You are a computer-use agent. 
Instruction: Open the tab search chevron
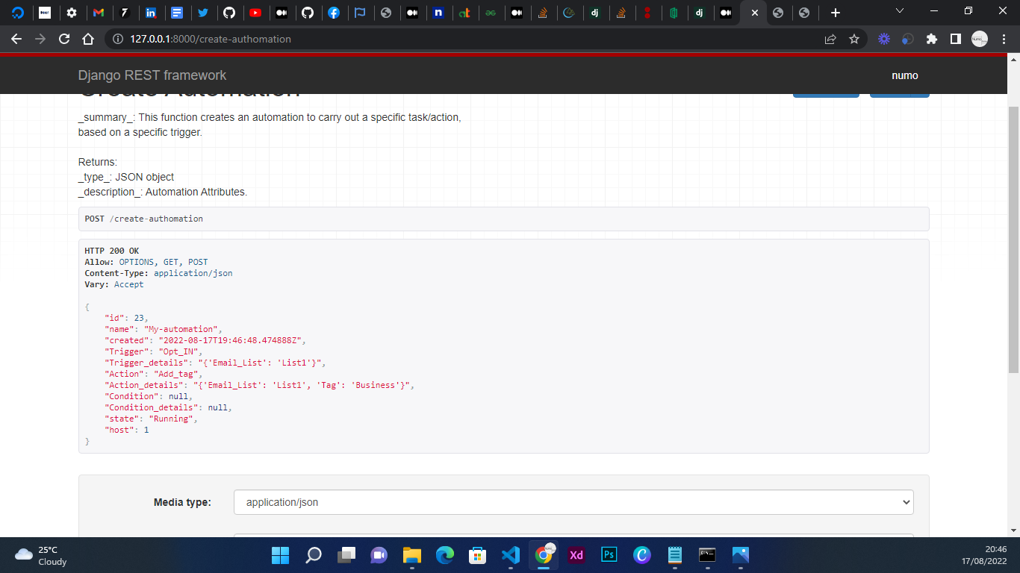point(900,11)
